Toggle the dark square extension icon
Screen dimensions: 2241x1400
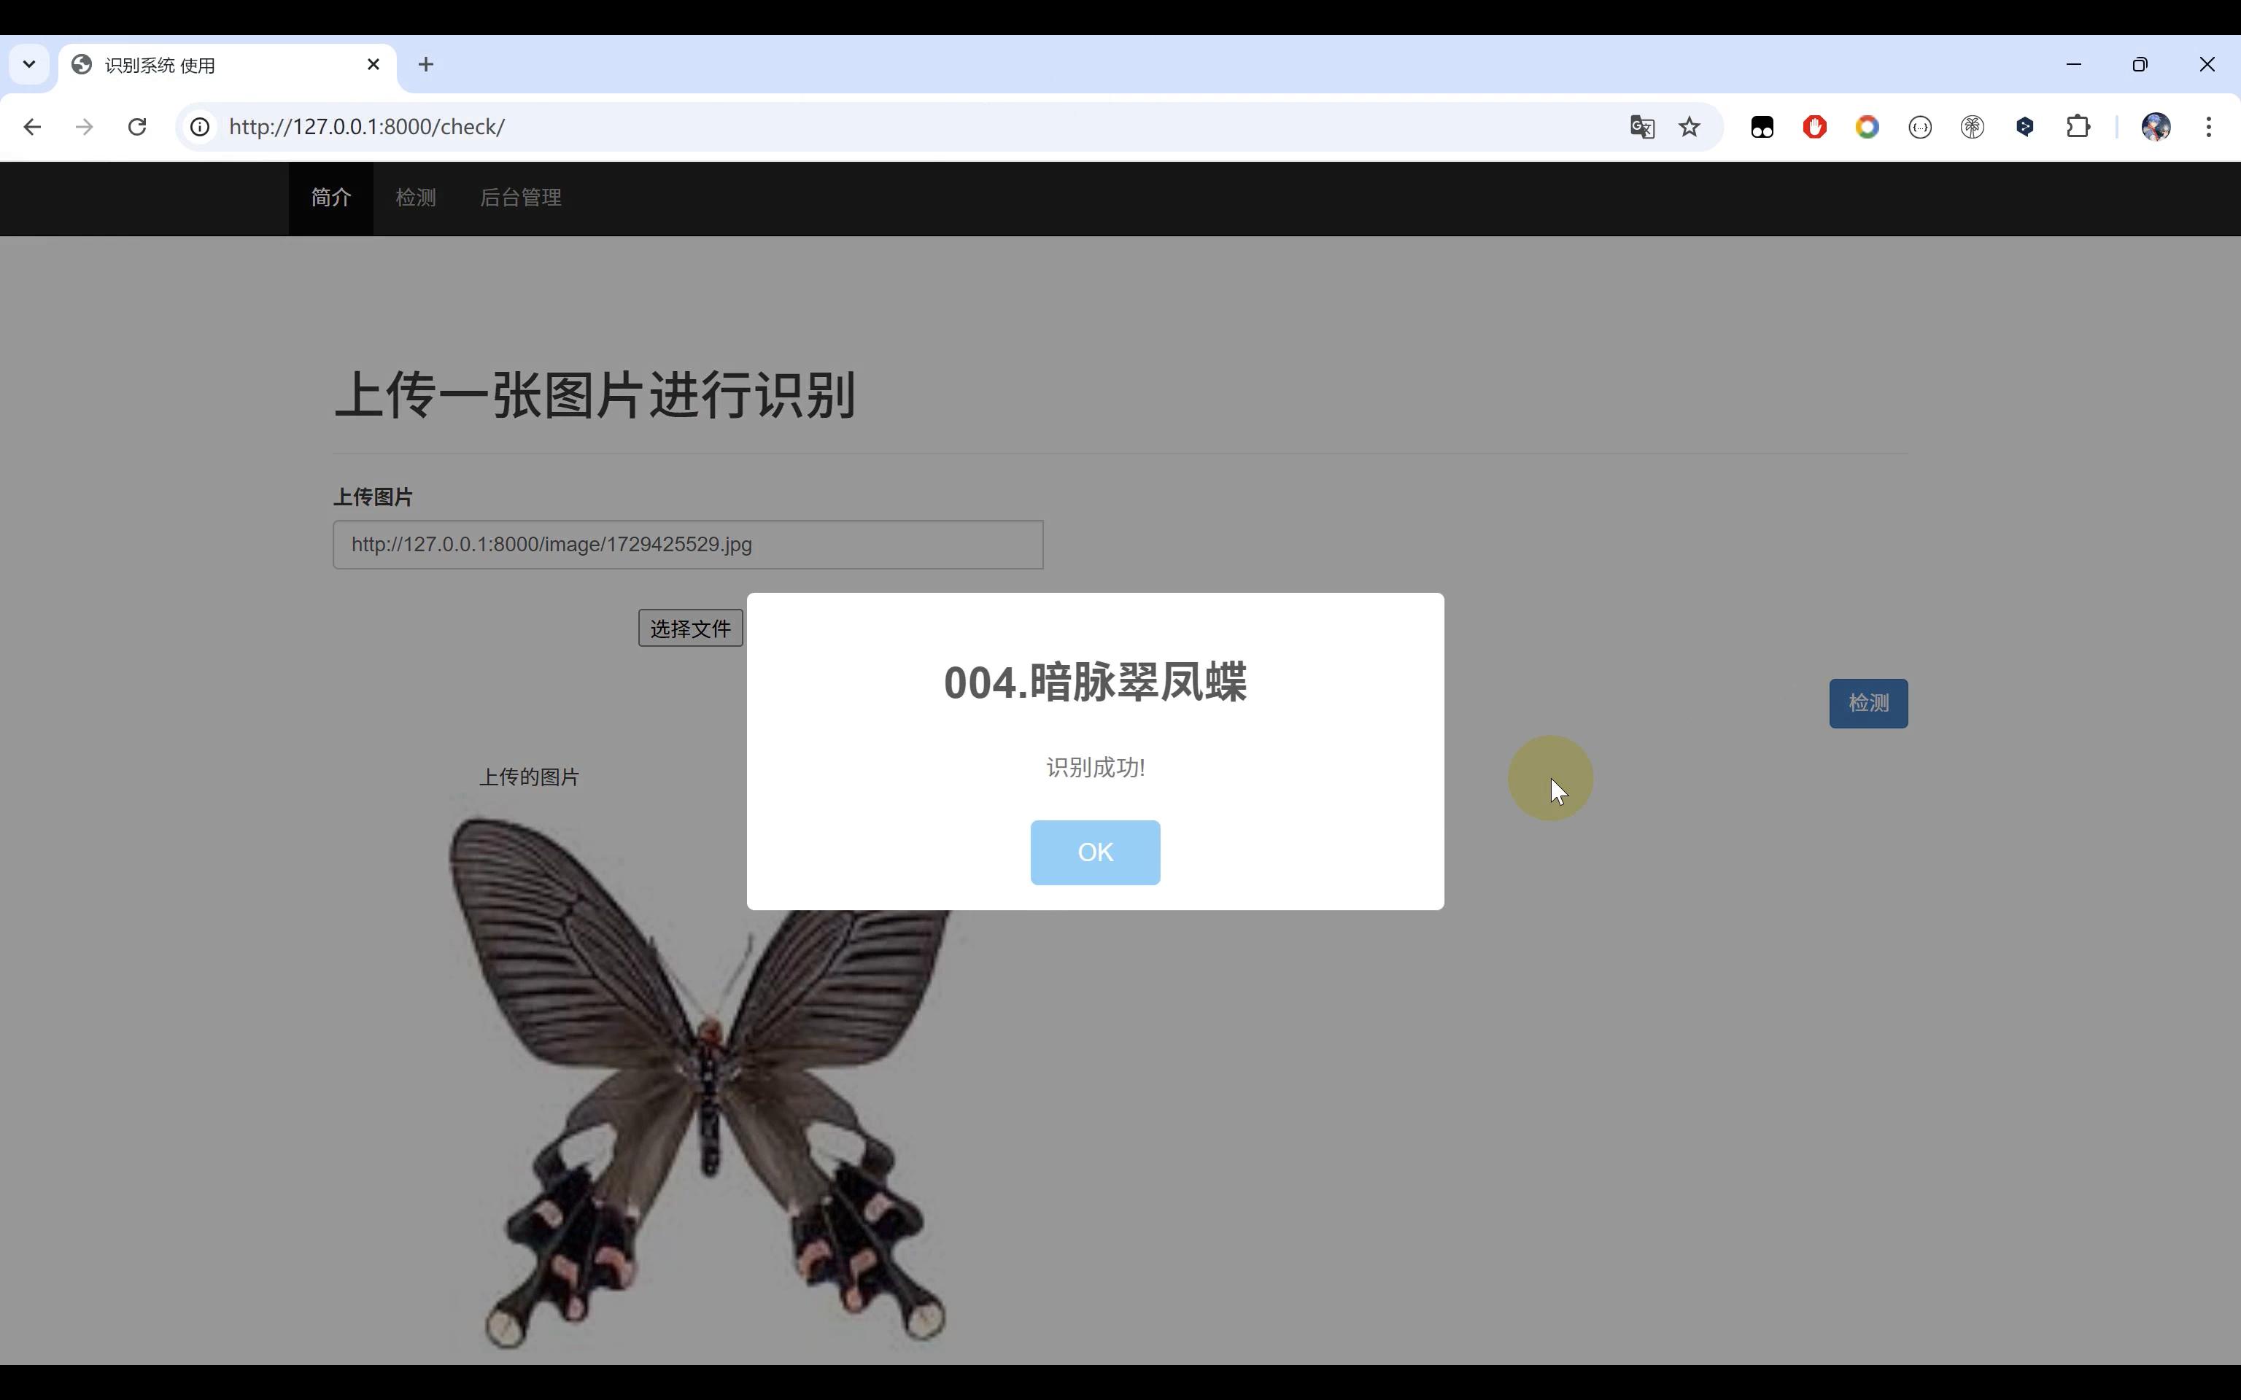point(1761,127)
